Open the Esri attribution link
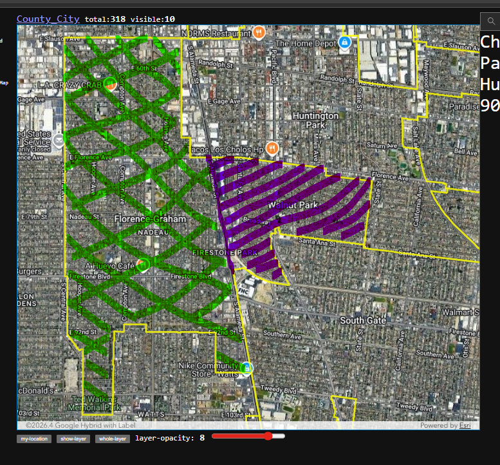 pyautogui.click(x=464, y=426)
